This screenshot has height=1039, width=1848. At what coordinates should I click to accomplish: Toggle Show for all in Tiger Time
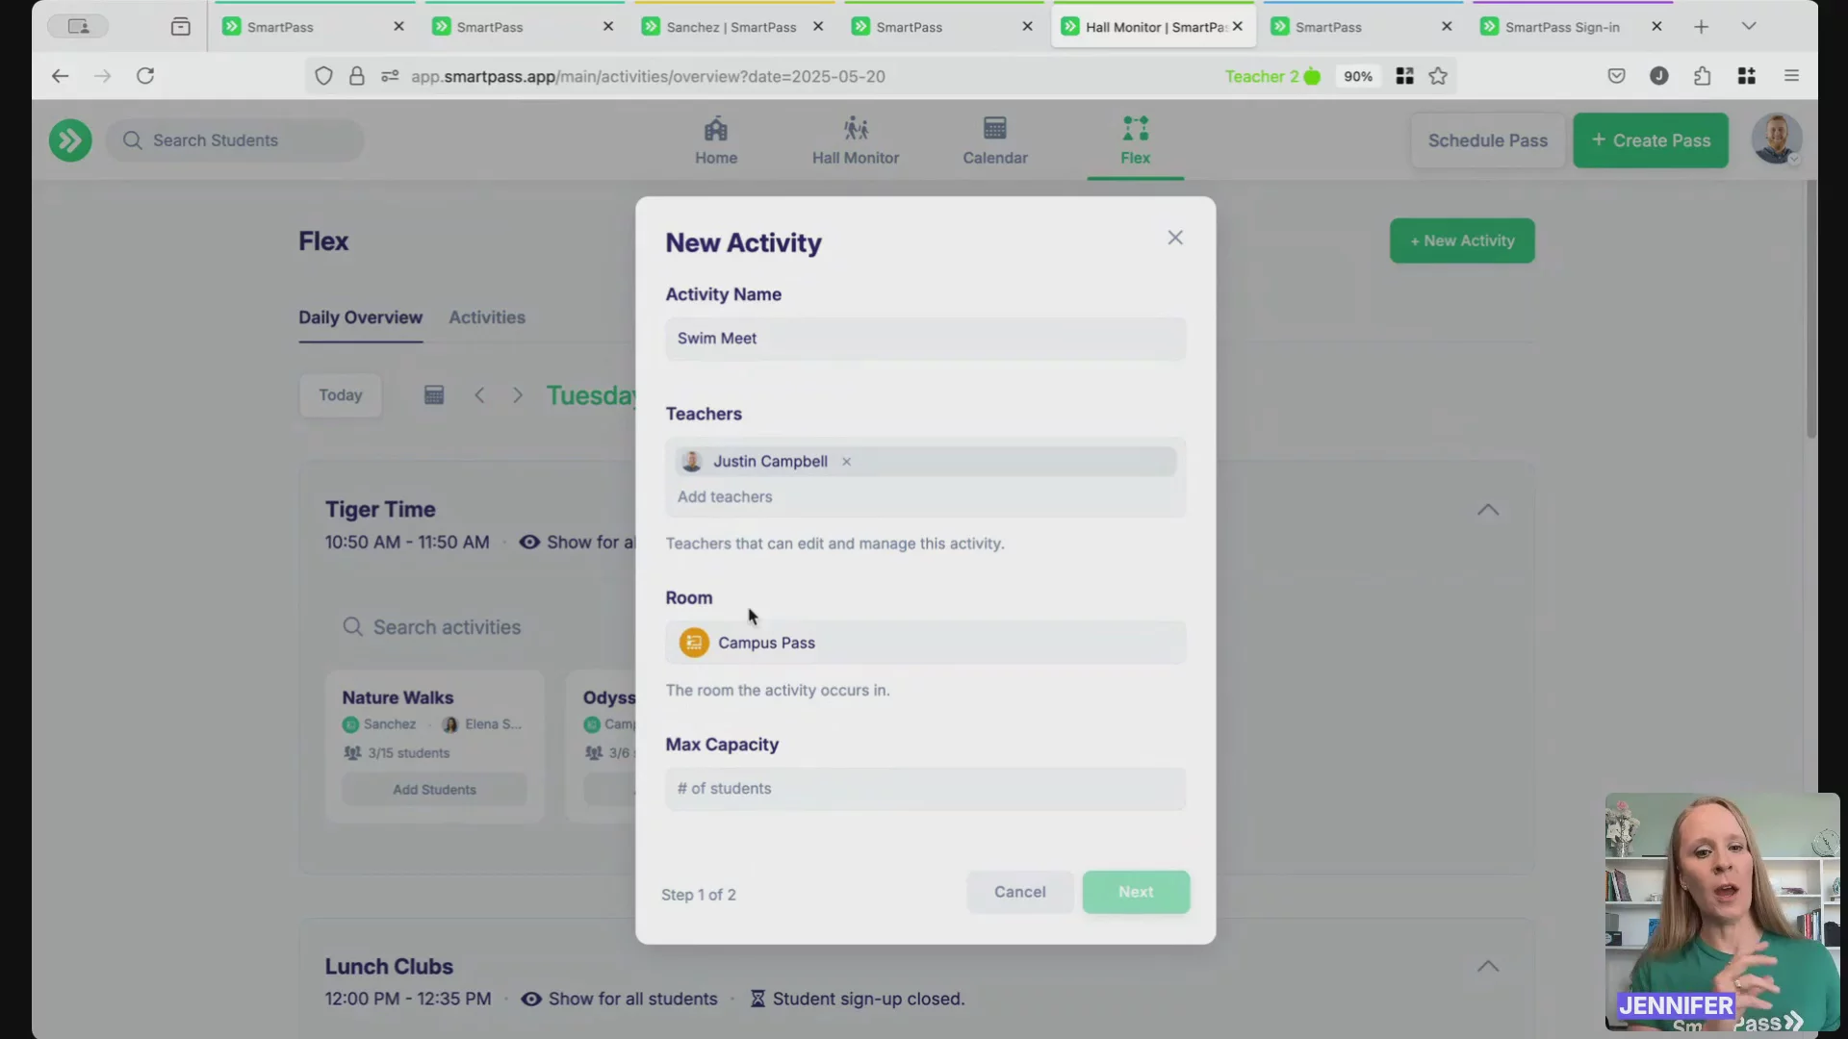[577, 543]
